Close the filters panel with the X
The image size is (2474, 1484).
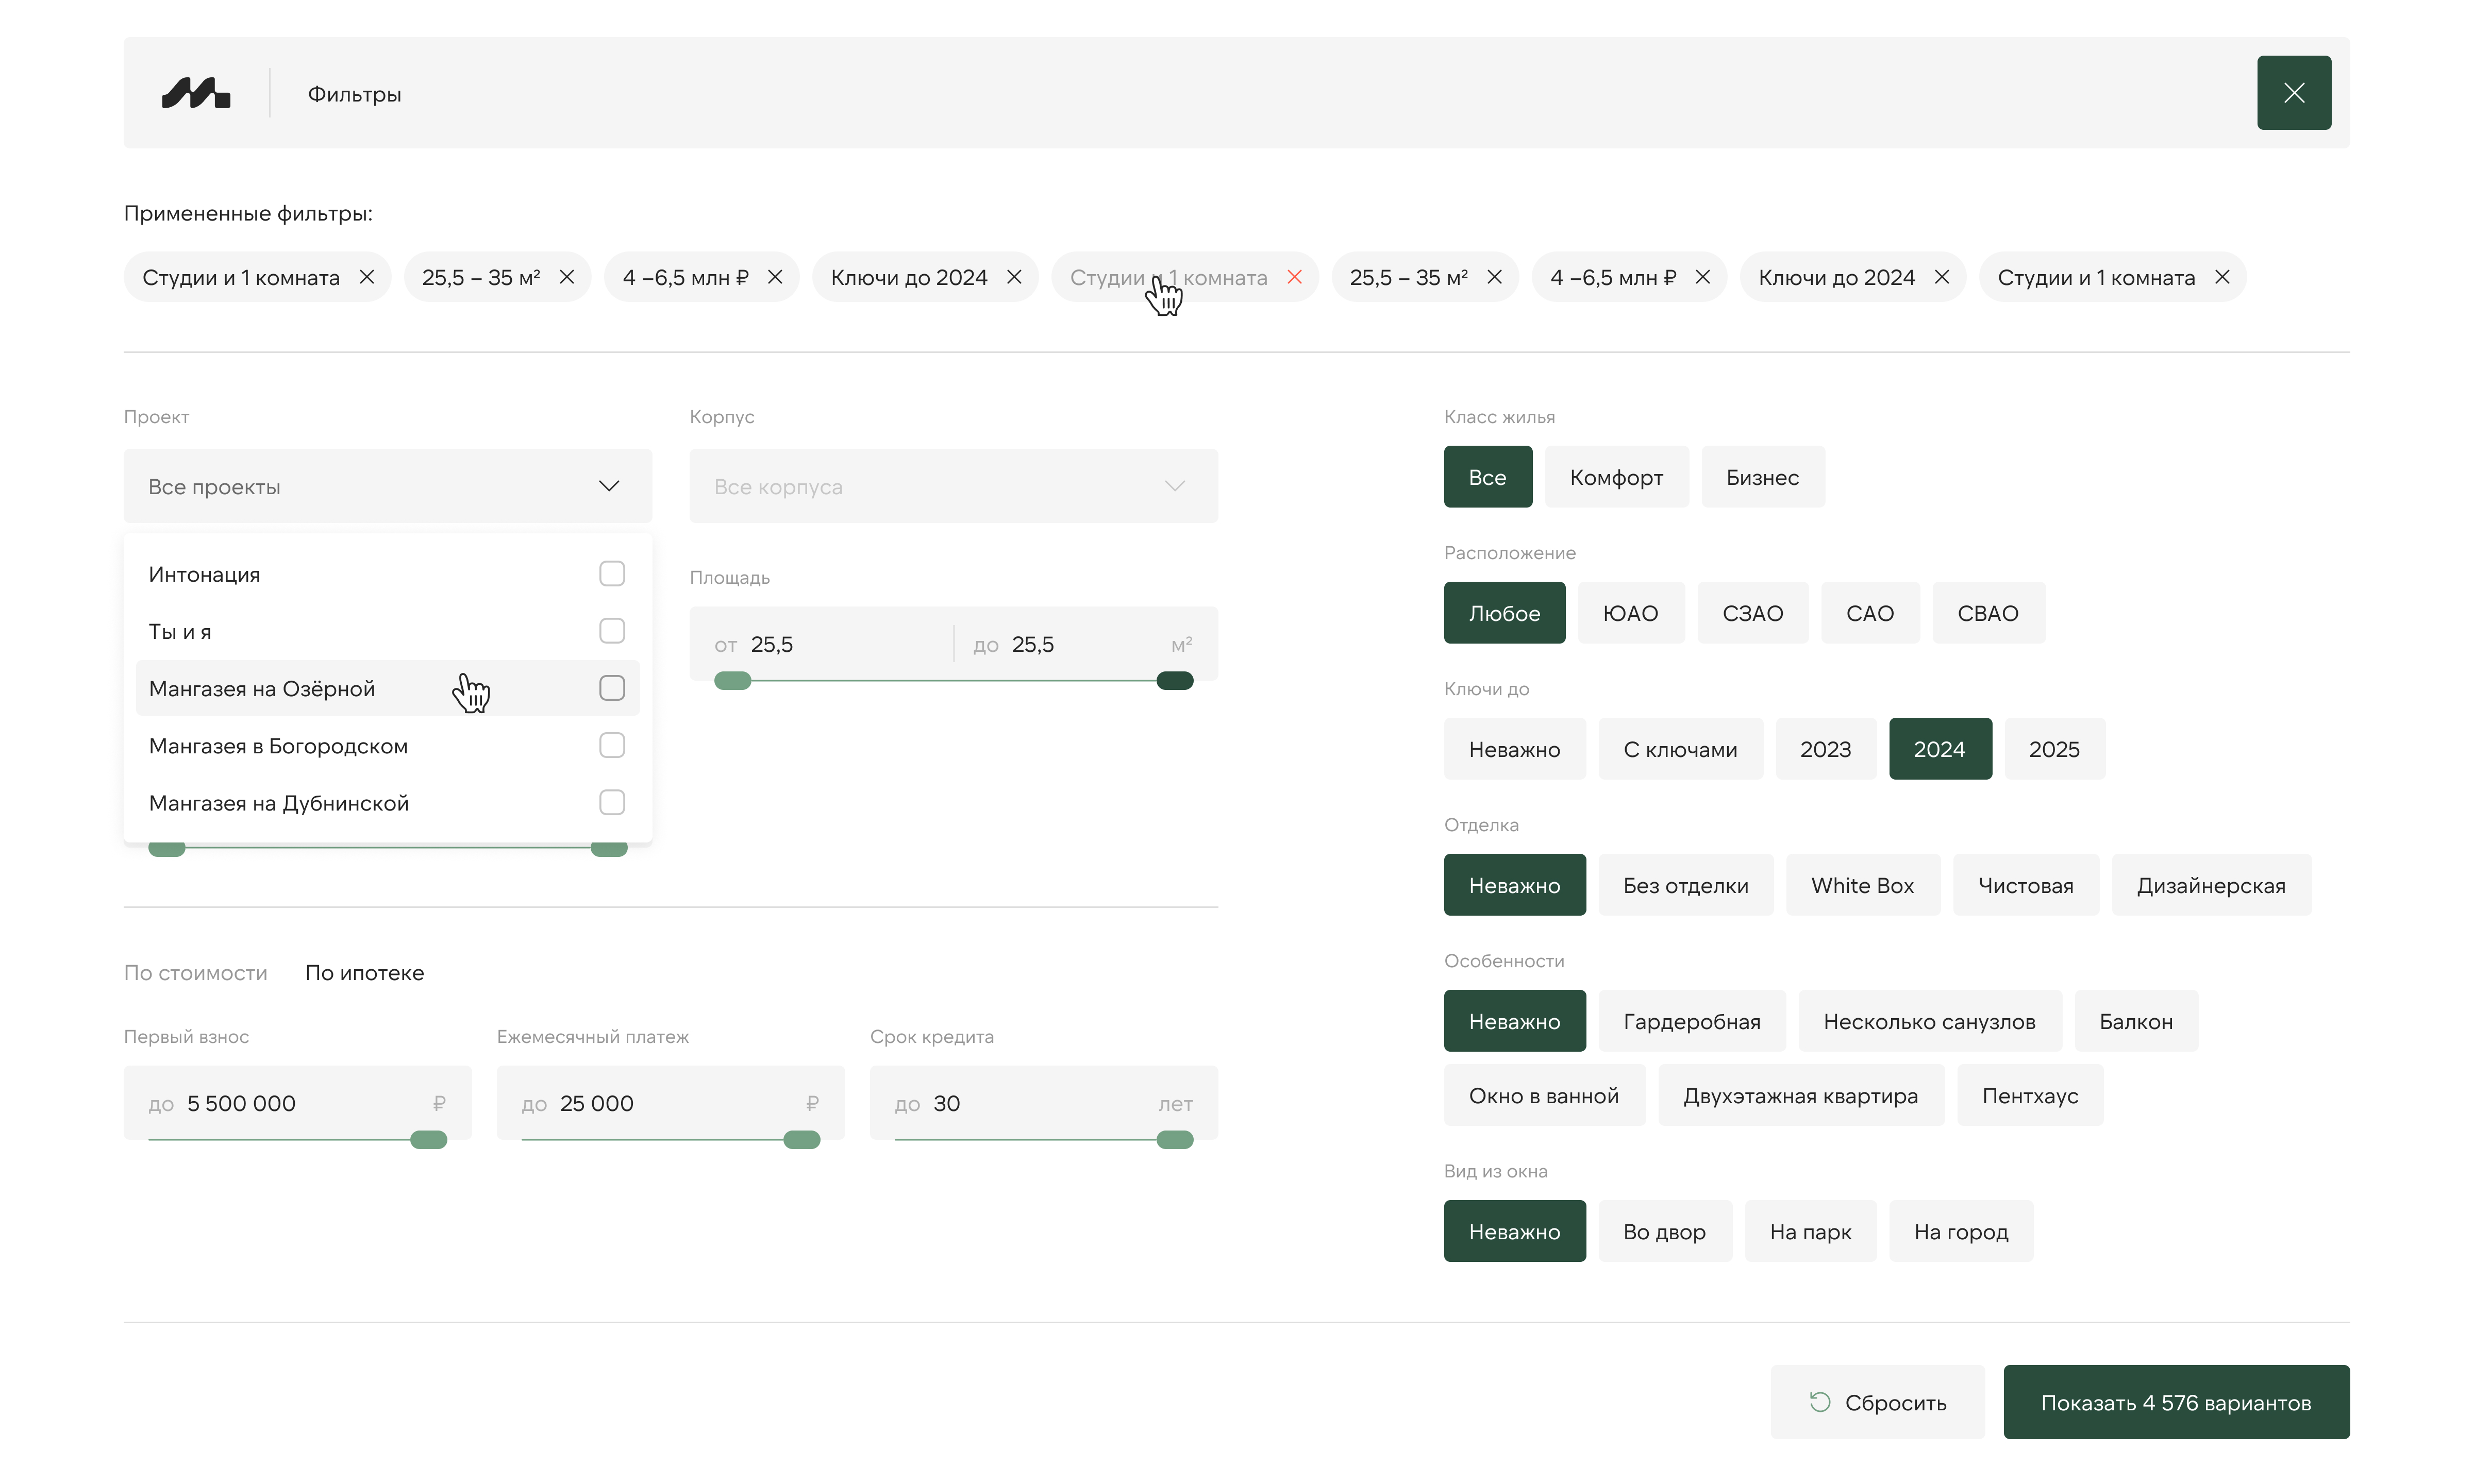[x=2293, y=93]
